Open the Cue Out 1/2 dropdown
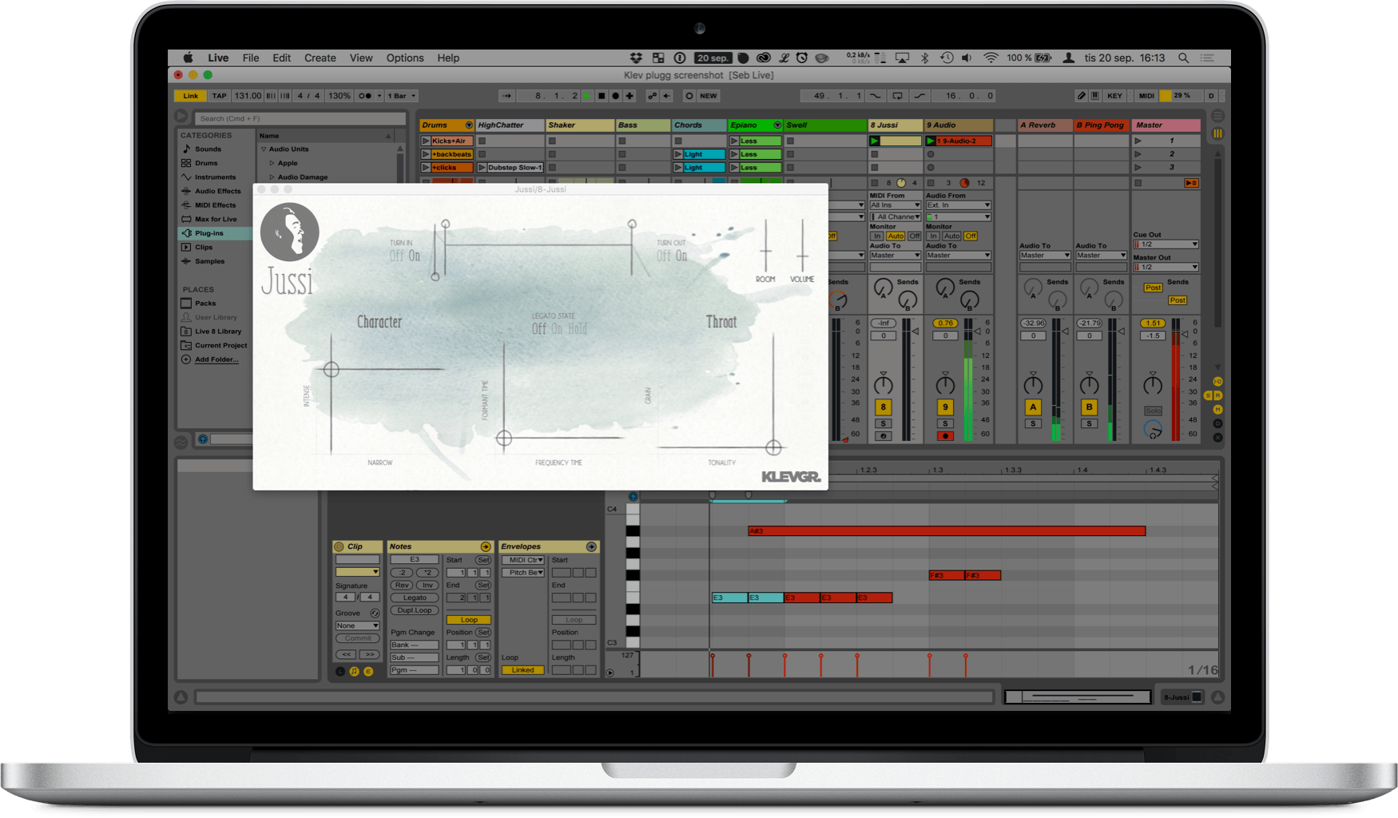 (x=1166, y=244)
